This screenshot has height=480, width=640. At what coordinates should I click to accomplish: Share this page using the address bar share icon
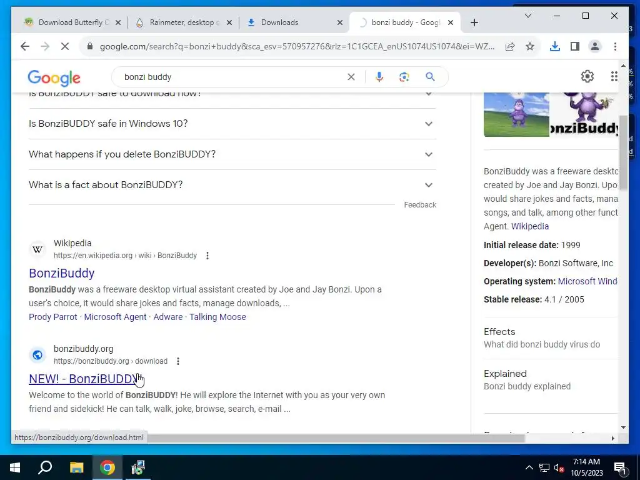(x=510, y=46)
